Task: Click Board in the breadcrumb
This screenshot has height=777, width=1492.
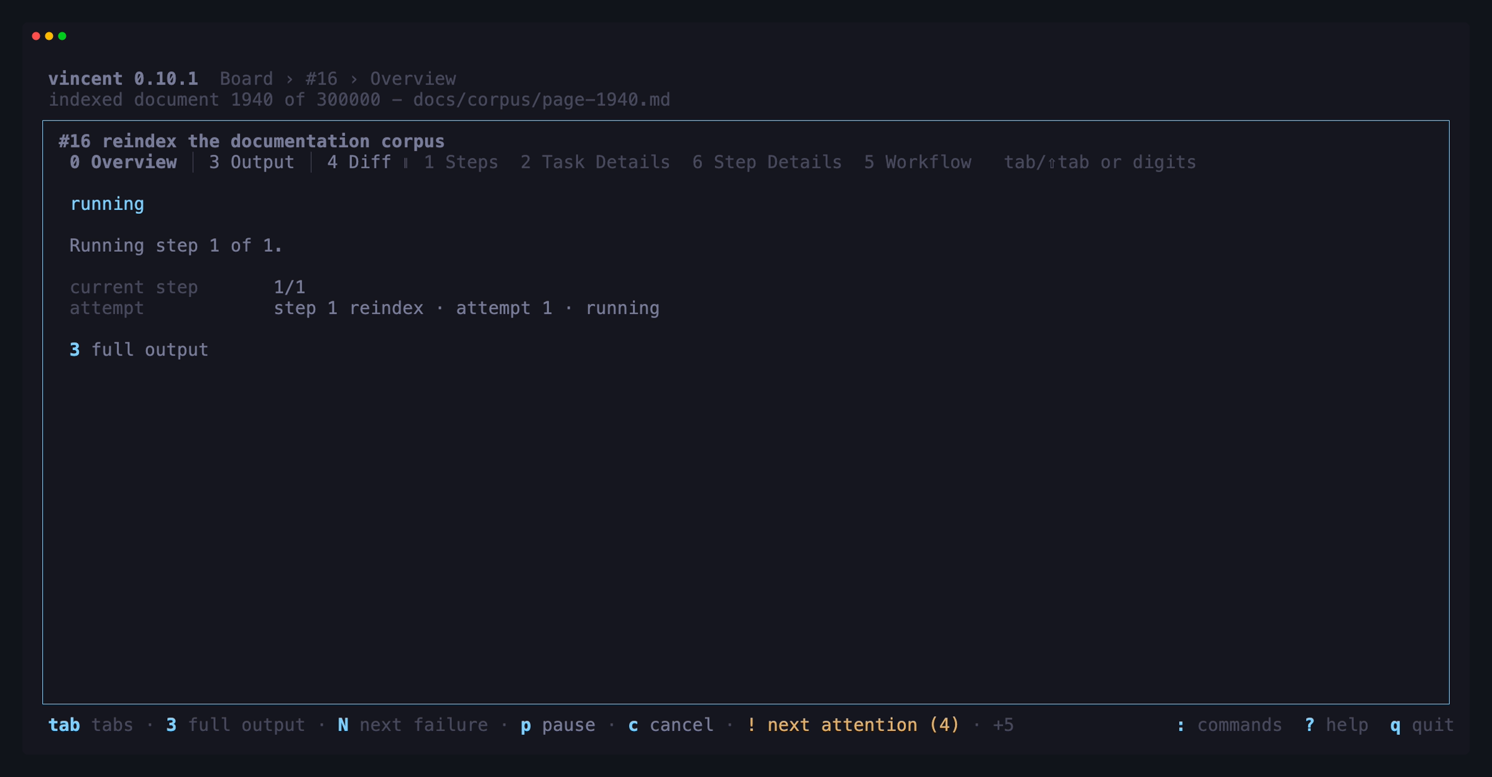Action: (246, 79)
